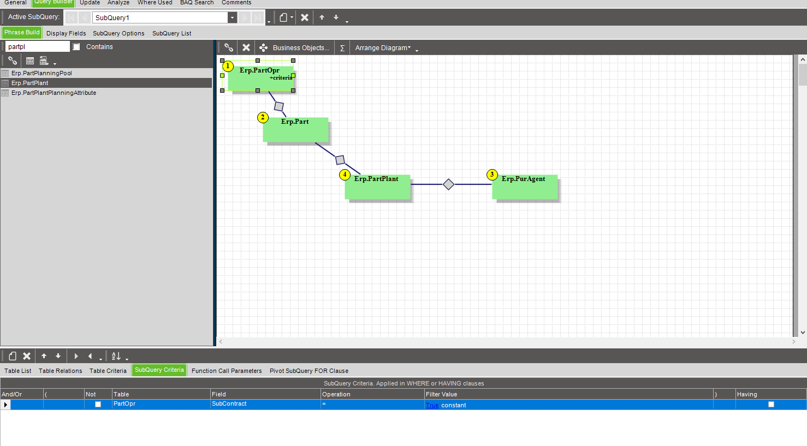Open the SubQuery Options tab

point(118,33)
